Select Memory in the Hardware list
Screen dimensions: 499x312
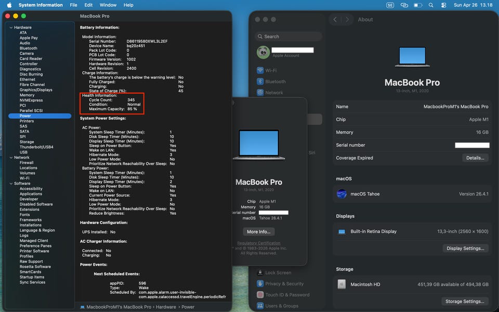[27, 95]
